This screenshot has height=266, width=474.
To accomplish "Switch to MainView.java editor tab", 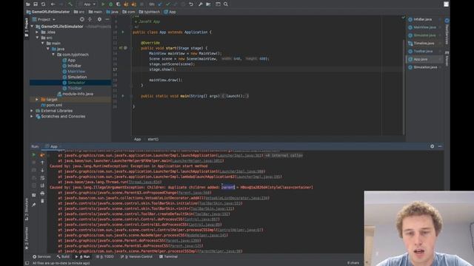I will [x=424, y=27].
